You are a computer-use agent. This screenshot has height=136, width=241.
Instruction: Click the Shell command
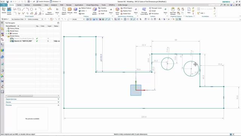82,14
